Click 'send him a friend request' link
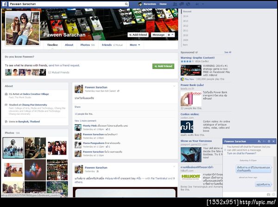This screenshot has width=278, height=207. (x=64, y=65)
